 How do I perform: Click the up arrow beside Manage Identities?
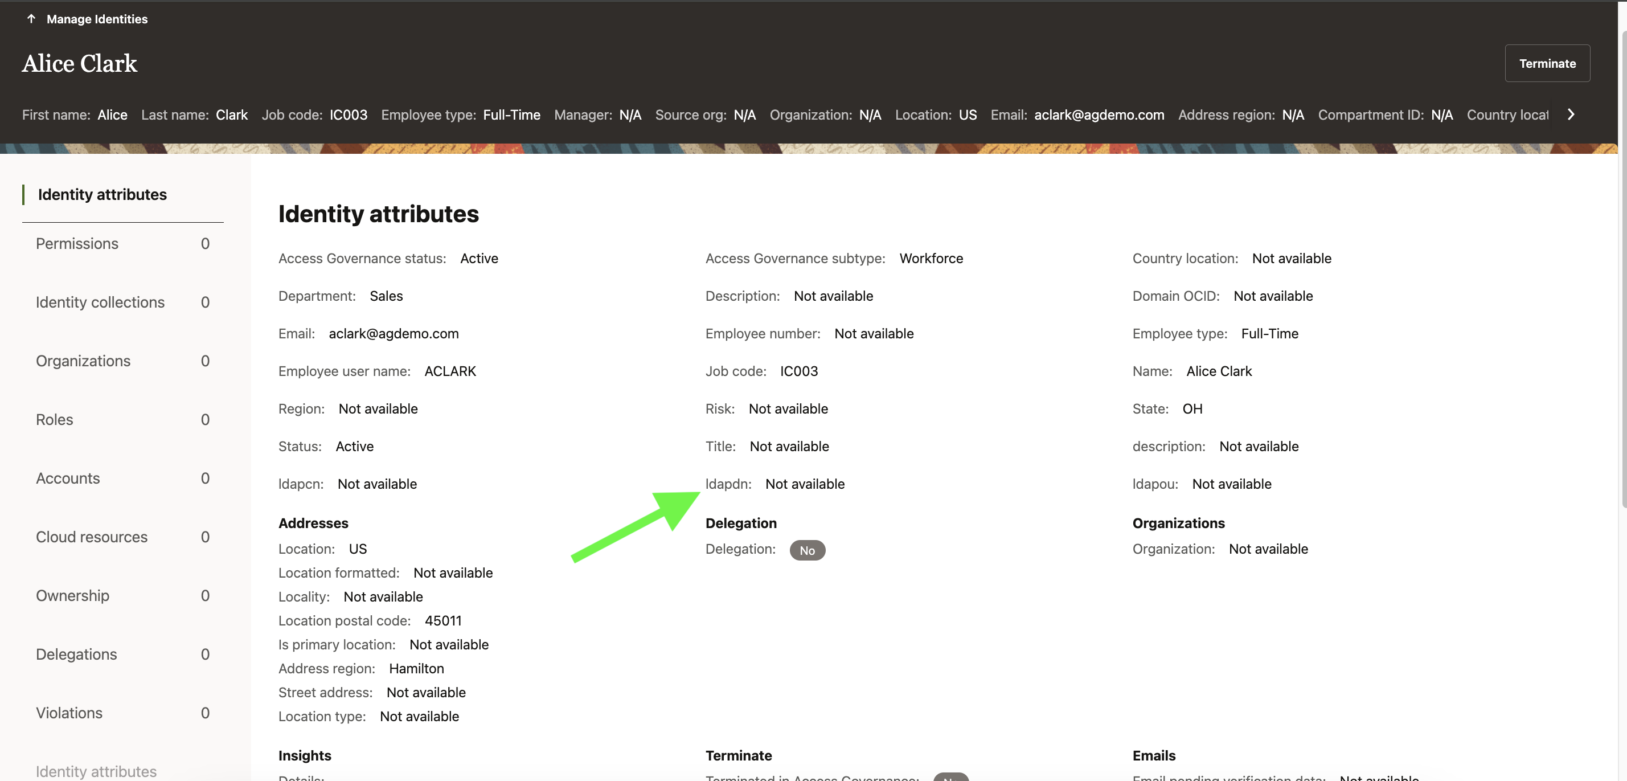(31, 19)
